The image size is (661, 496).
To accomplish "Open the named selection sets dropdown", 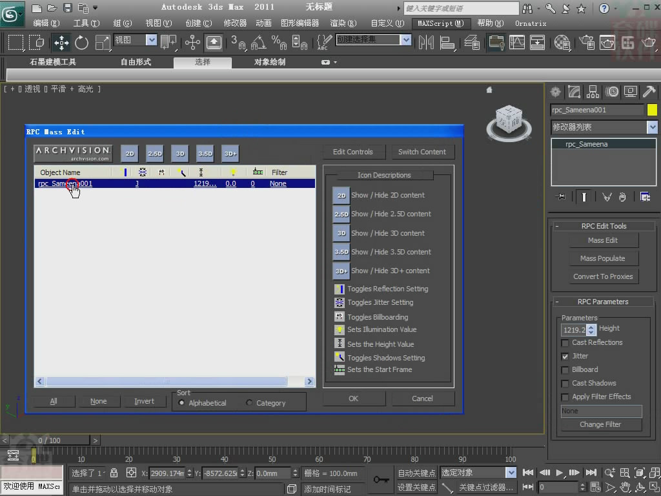I will [x=406, y=40].
